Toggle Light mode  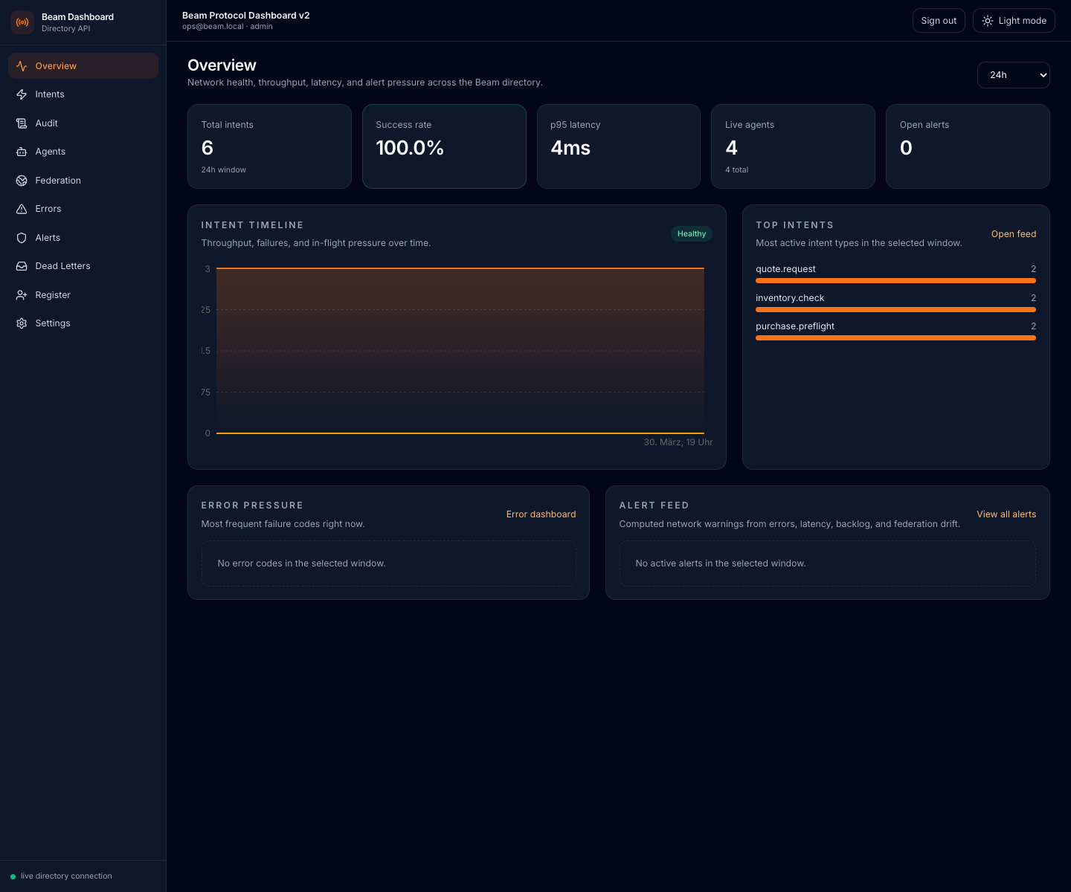(1014, 20)
